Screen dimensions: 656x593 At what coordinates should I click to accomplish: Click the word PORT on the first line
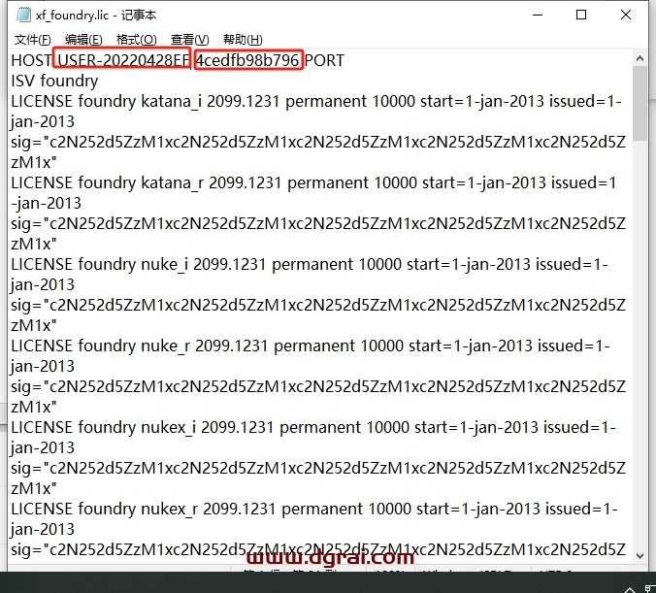point(324,60)
